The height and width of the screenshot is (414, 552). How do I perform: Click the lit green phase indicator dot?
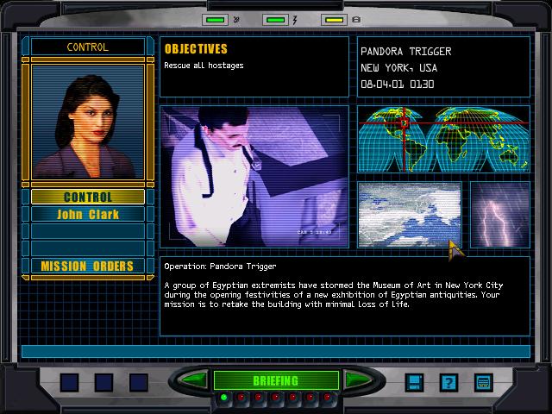pos(224,398)
